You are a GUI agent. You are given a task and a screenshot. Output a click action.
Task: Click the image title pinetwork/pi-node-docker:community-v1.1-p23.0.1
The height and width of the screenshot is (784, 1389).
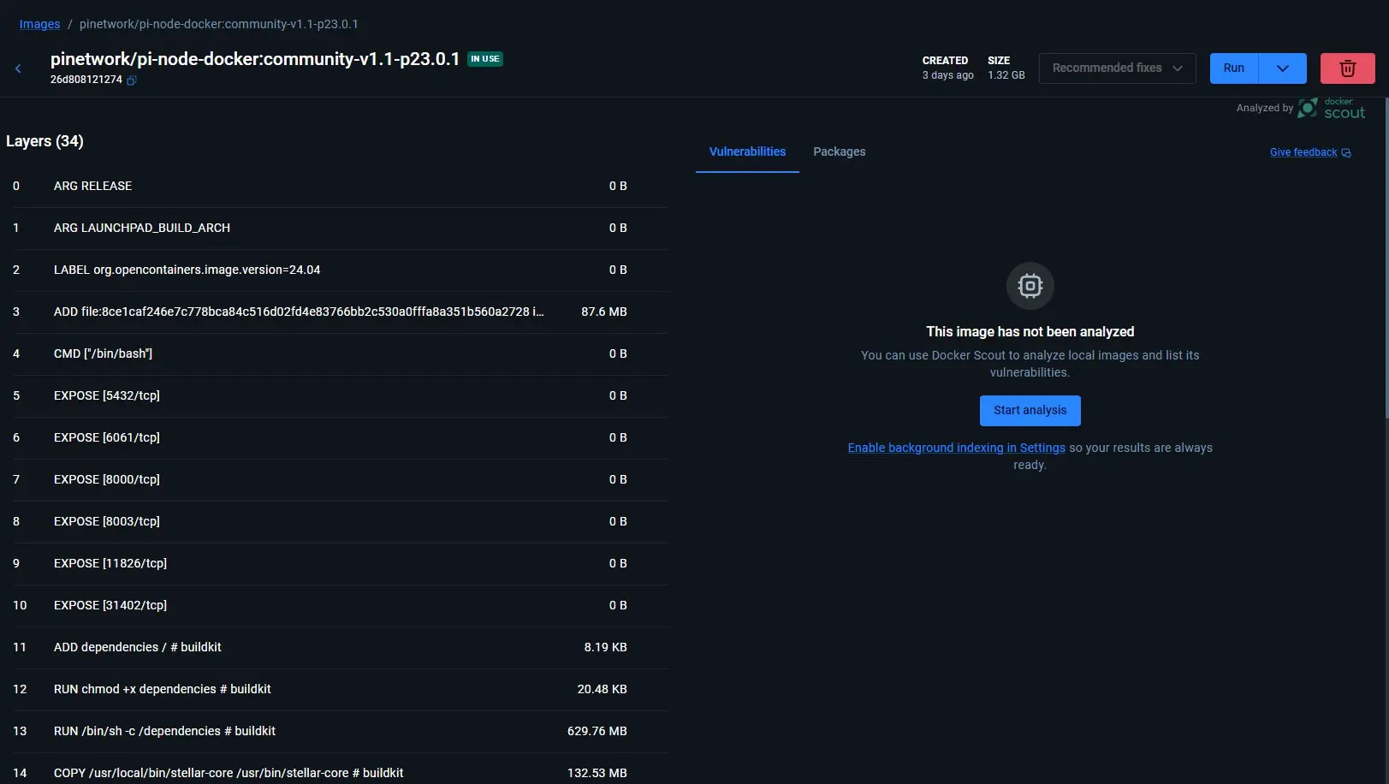(255, 59)
